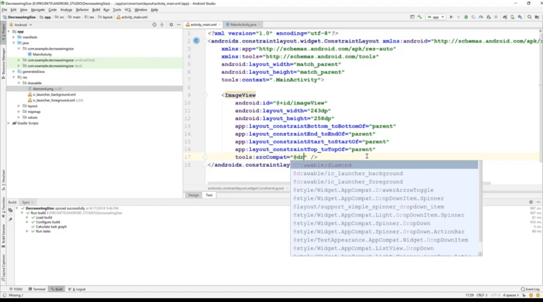The image size is (543, 302).
Task: Click the Search Everywhere magnifier icon
Action: pyautogui.click(x=530, y=17)
